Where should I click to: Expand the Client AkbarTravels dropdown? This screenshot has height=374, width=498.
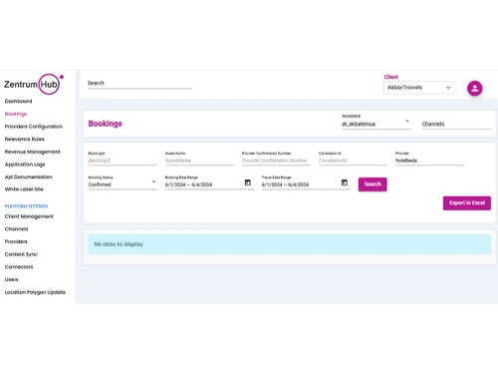(x=419, y=88)
